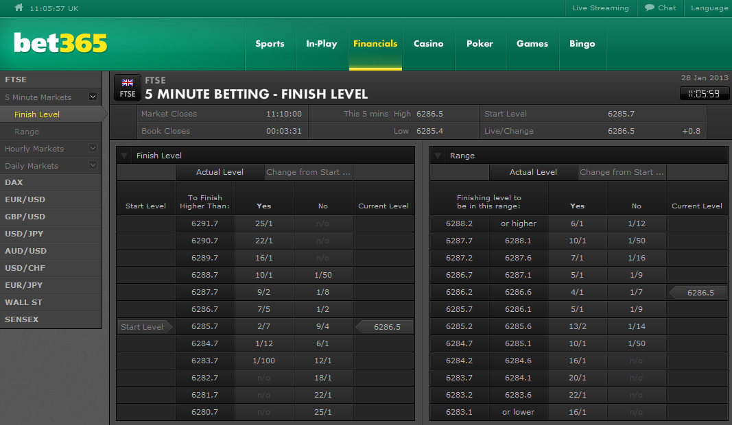Switch Finish Level panel to Change from Start tab
Viewport: 732px width, 425px height.
point(308,172)
